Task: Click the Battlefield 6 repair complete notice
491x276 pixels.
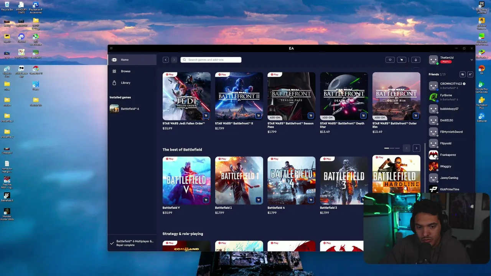Action: [132, 243]
